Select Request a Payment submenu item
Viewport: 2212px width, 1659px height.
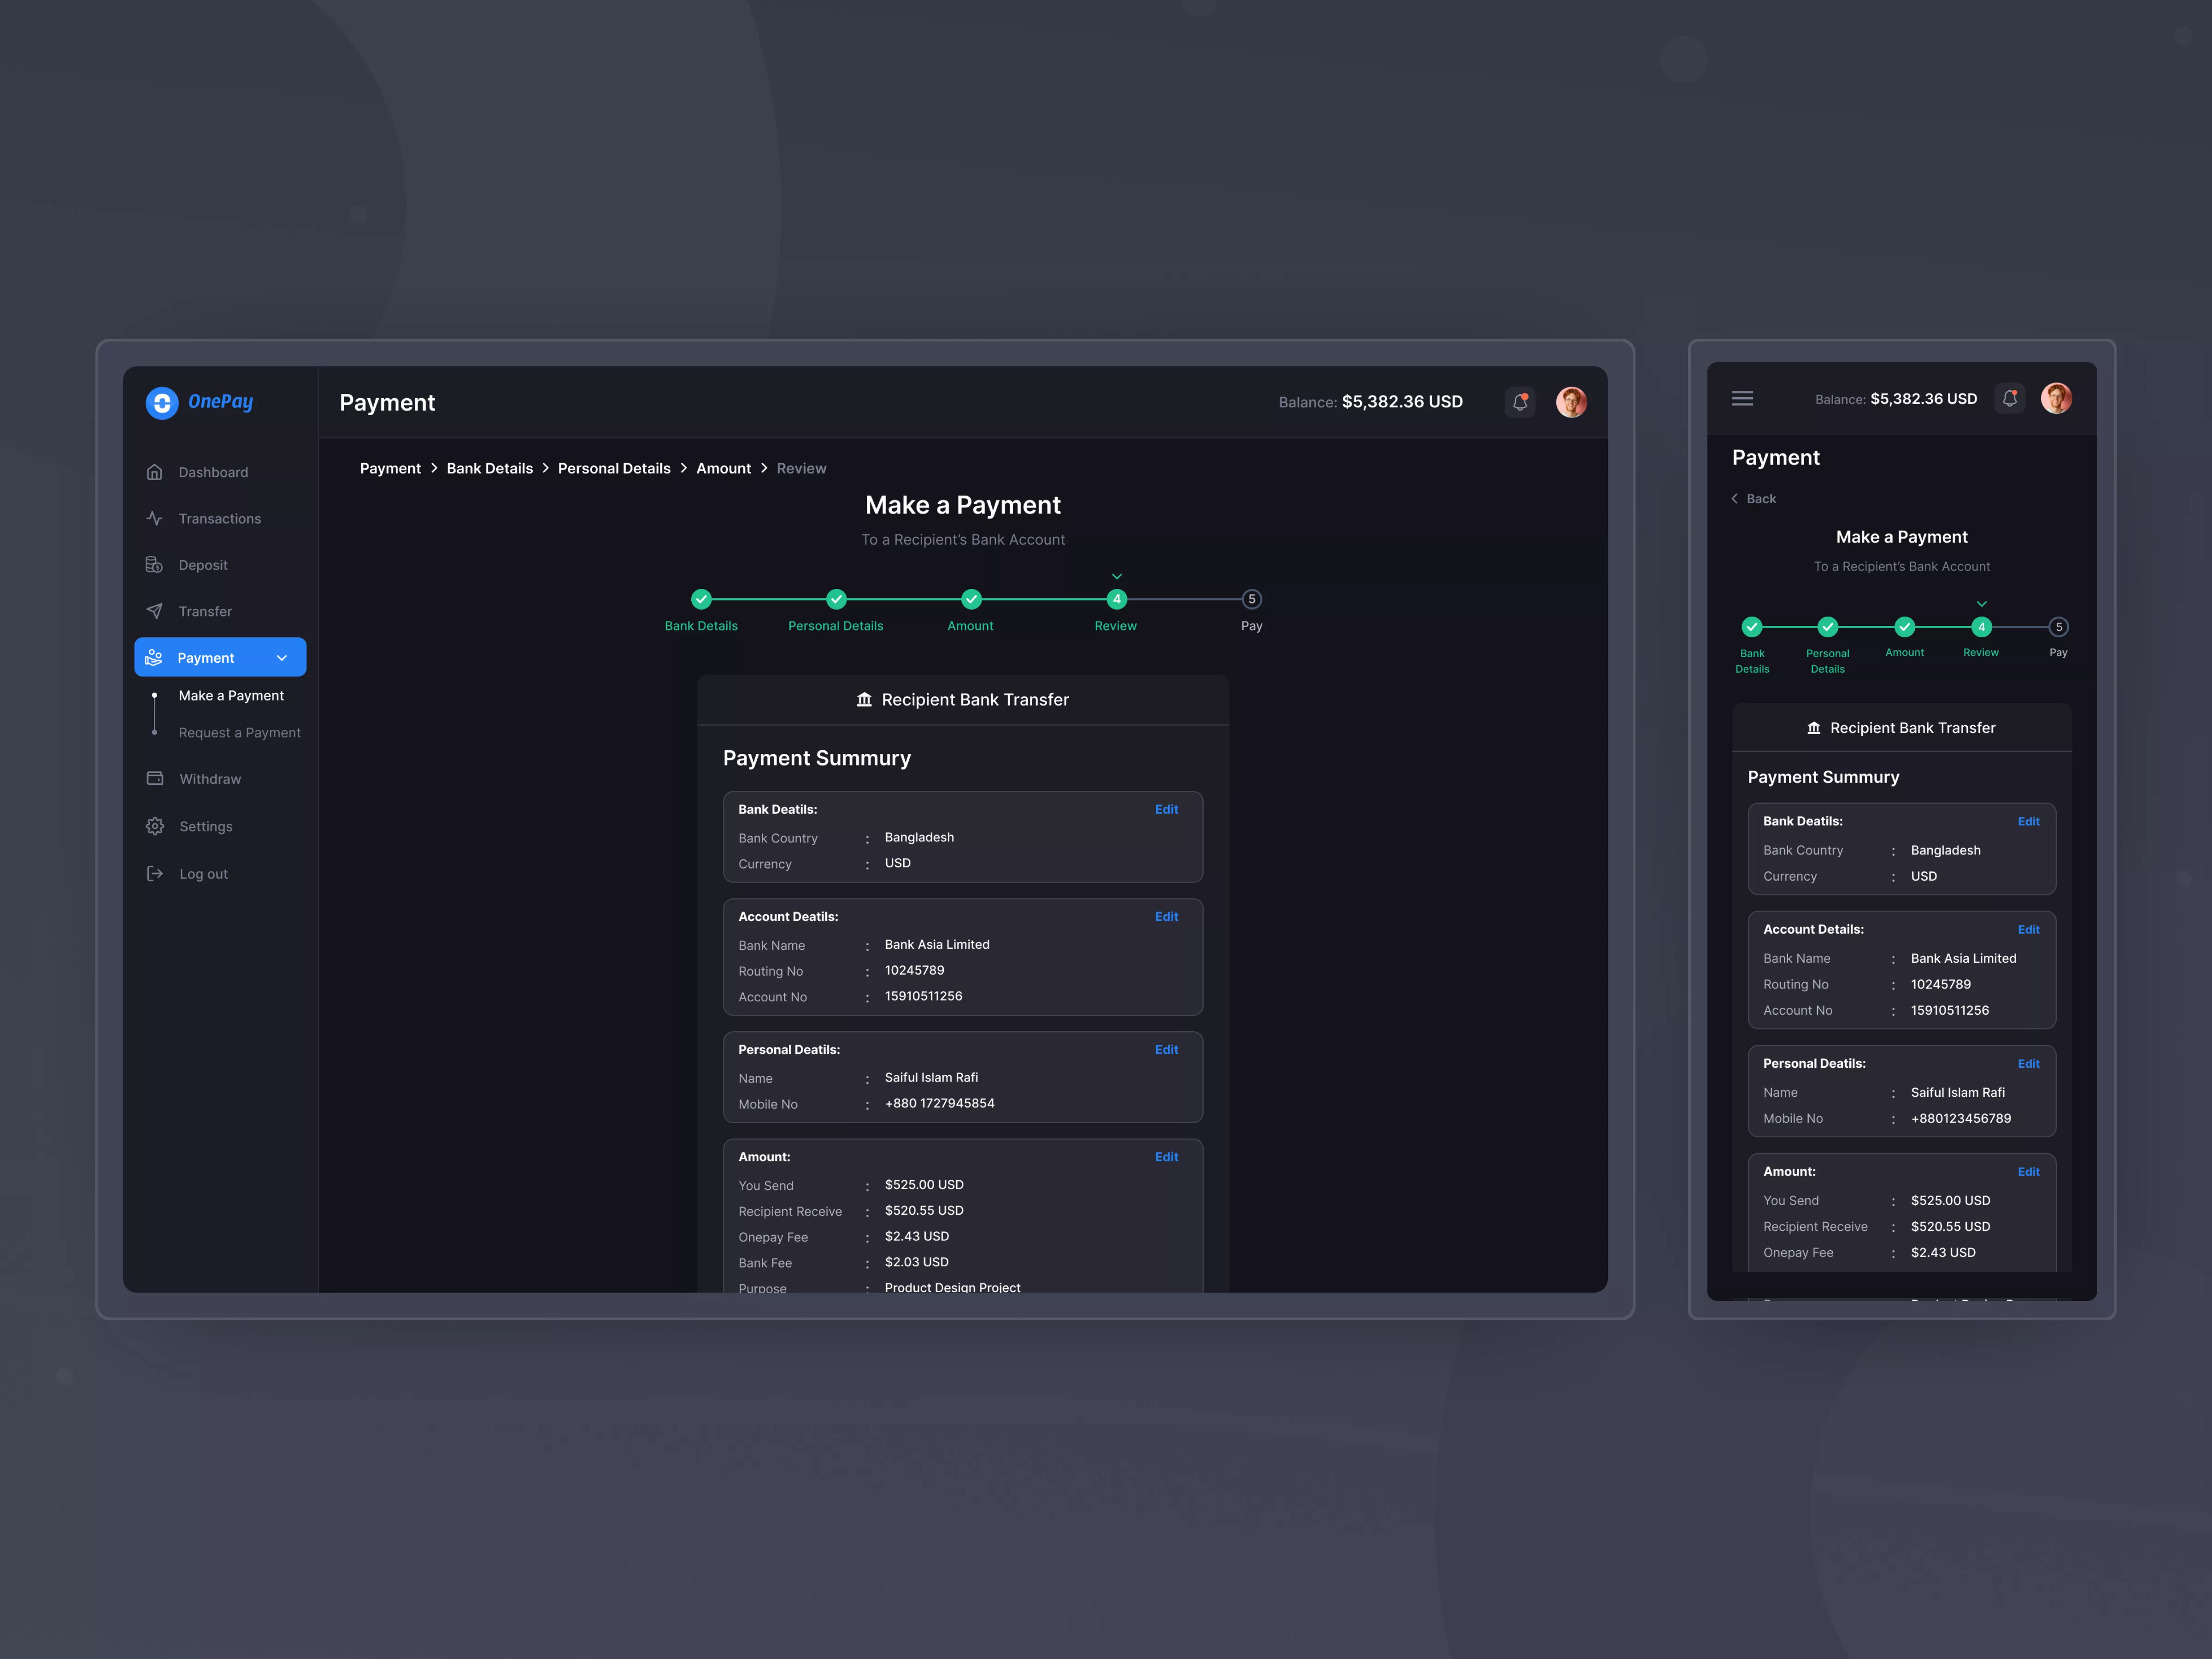(x=240, y=733)
